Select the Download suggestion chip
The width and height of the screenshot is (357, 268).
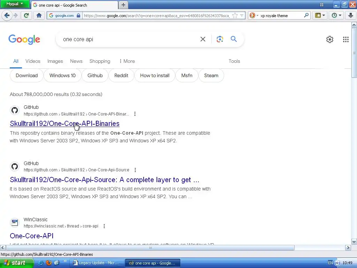click(26, 75)
